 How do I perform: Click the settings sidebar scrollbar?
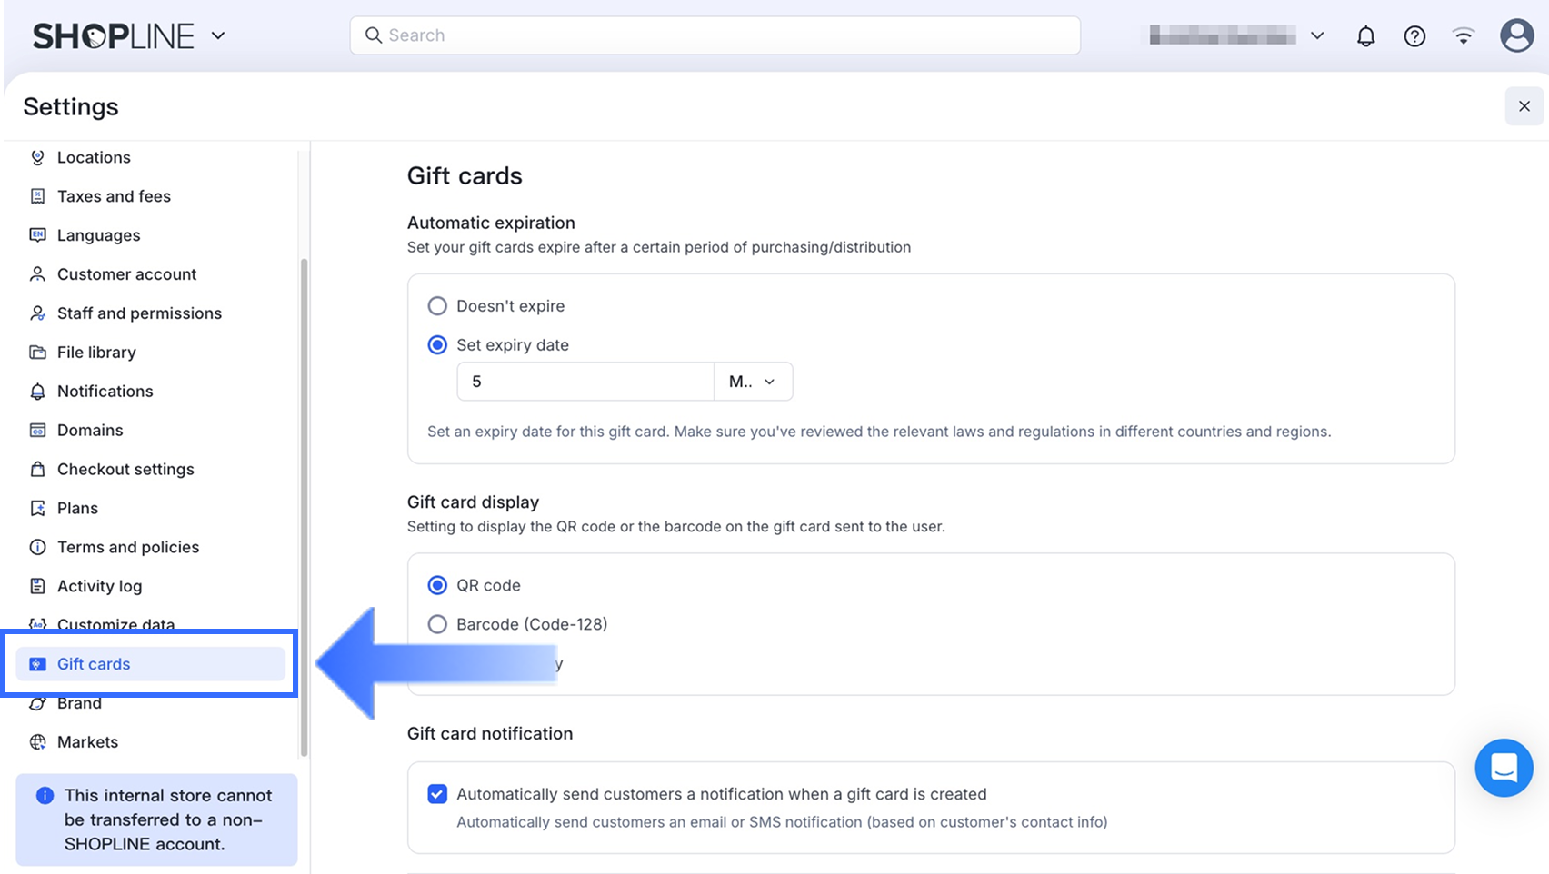(x=304, y=509)
